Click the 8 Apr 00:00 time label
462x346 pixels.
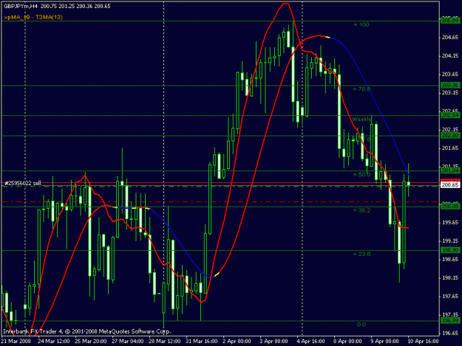[x=347, y=342]
